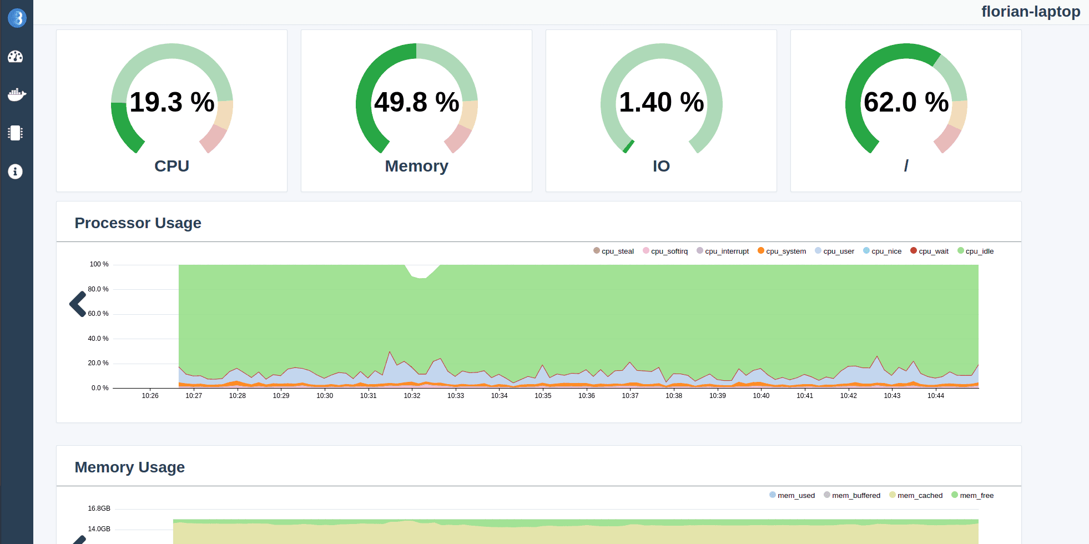
Task: Toggle cpu_nice series in legend
Action: [x=882, y=251]
